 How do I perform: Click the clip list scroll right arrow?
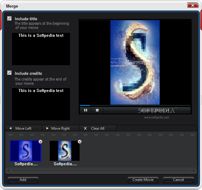click(194, 171)
